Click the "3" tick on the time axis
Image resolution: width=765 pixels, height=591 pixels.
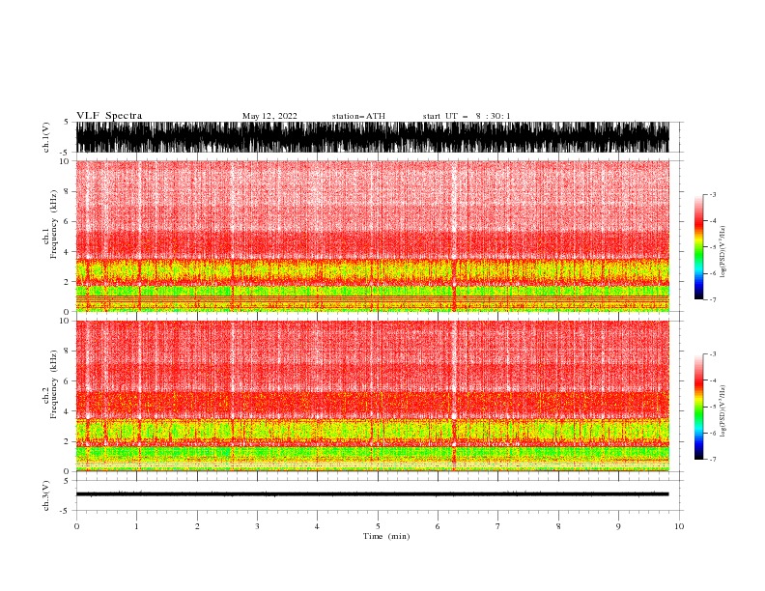coord(257,526)
